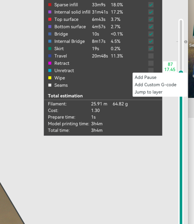
Task: Click the white Seams color swatch
Action: (50, 85)
